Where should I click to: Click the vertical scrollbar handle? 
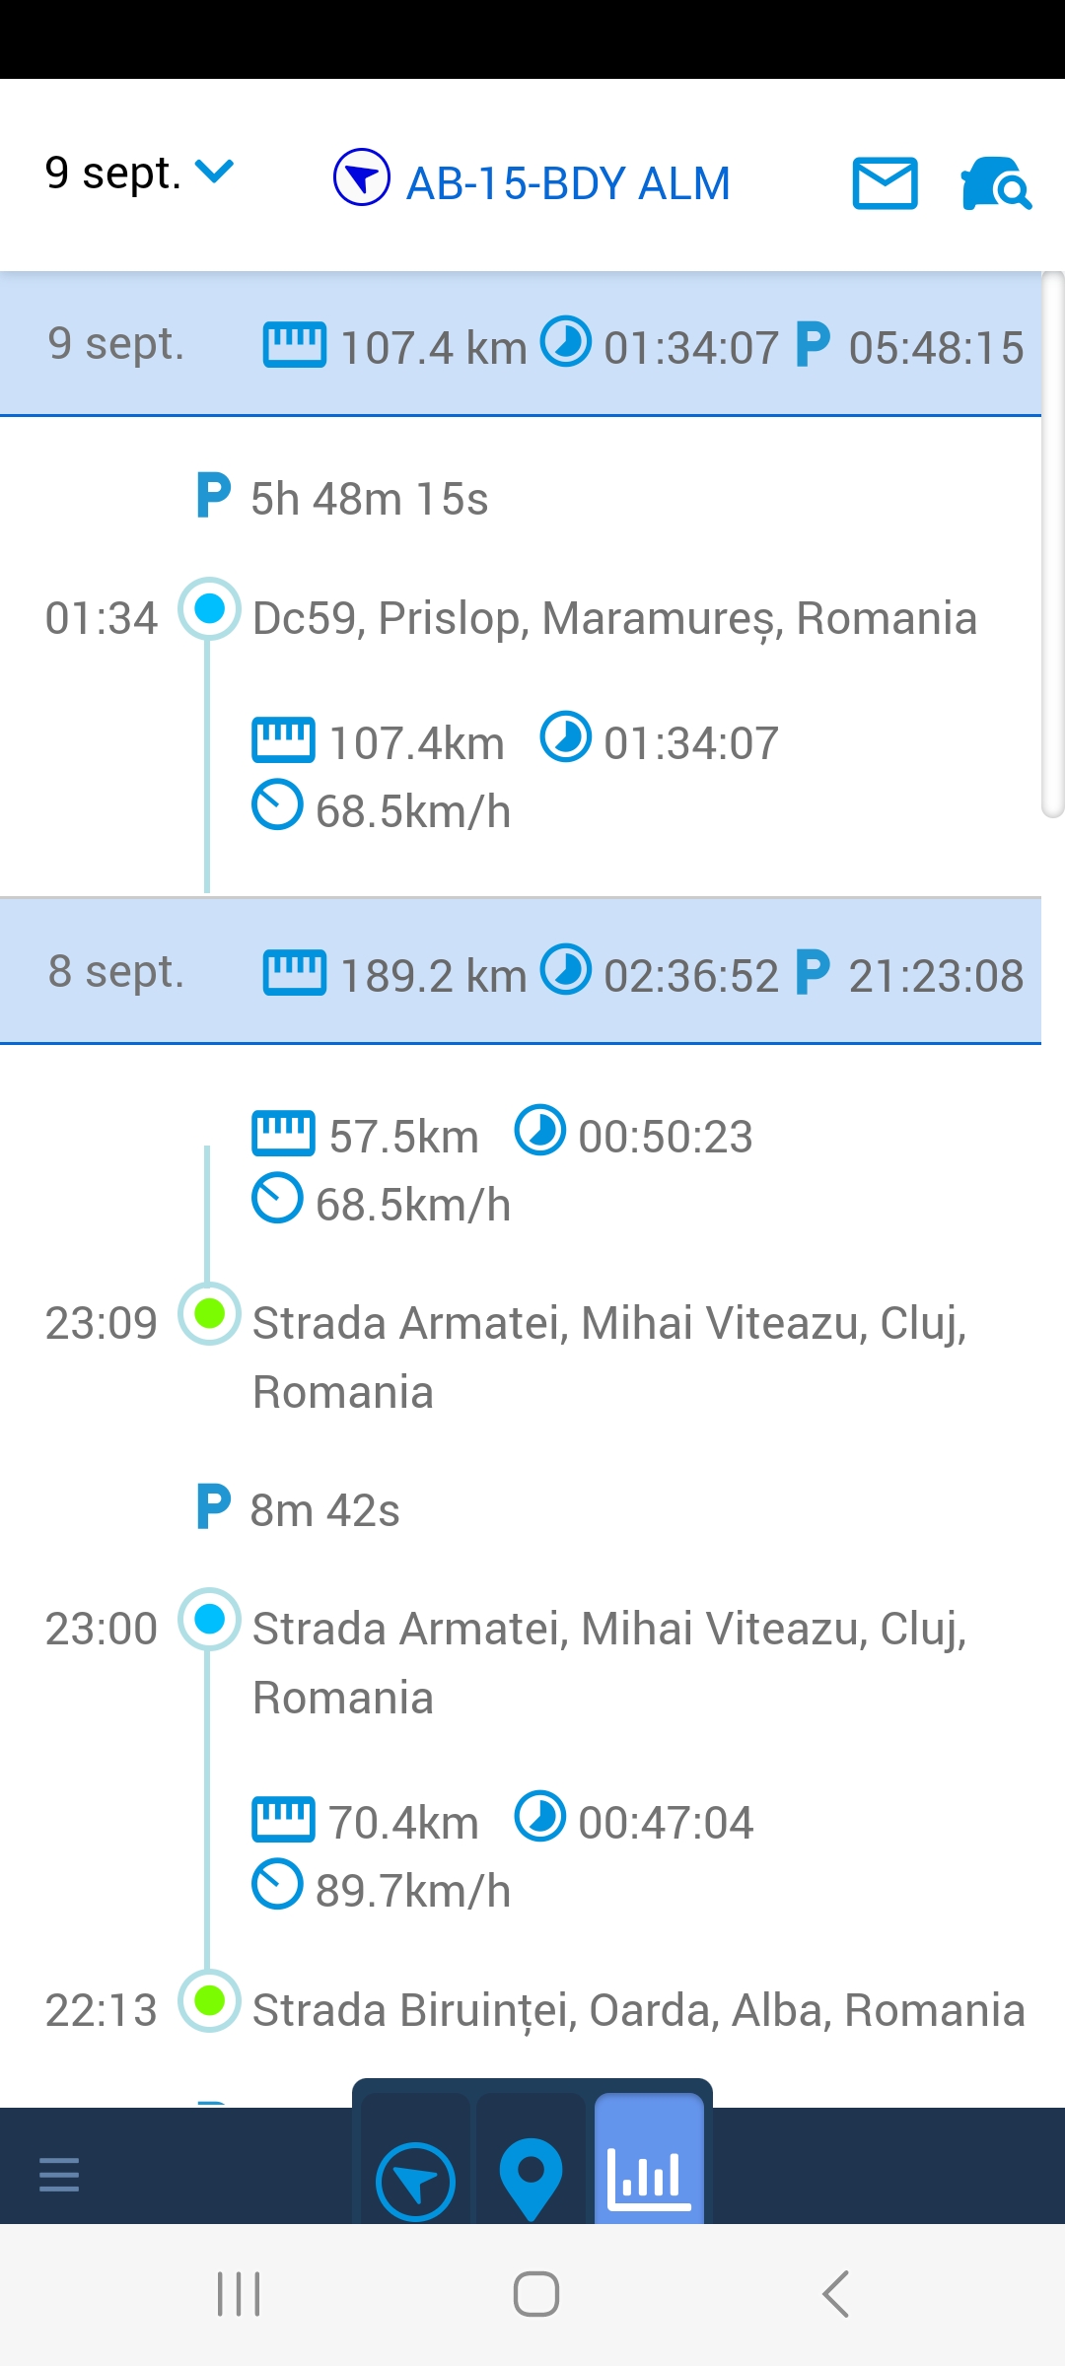[x=1052, y=544]
